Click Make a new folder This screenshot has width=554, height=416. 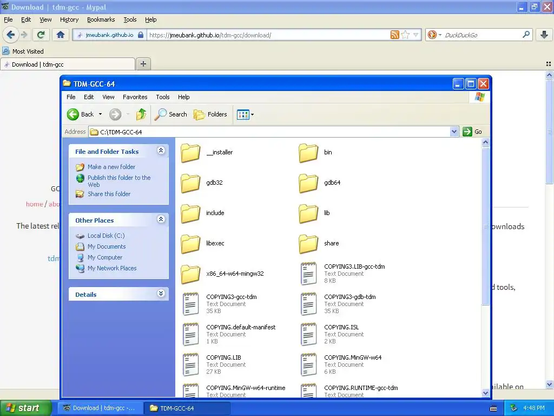point(111,167)
